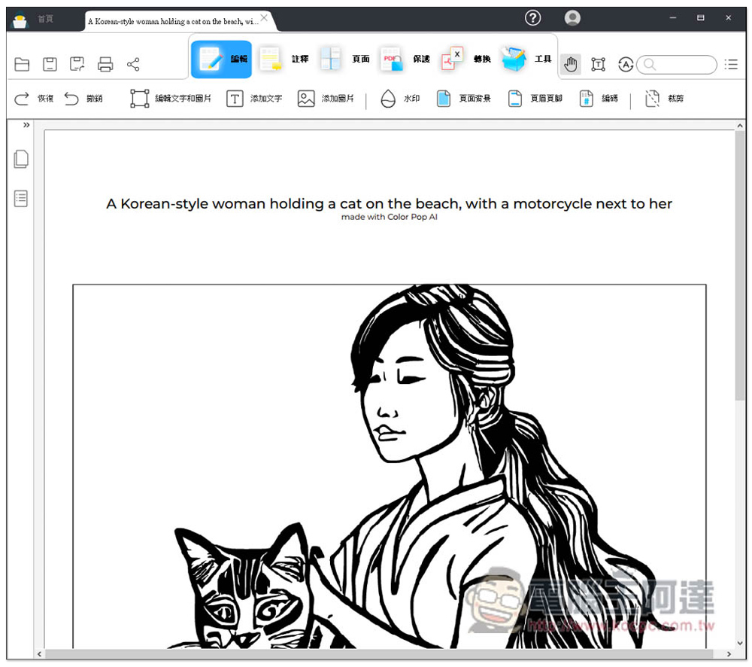Click the print icon
Image resolution: width=752 pixels, height=667 pixels.
105,65
